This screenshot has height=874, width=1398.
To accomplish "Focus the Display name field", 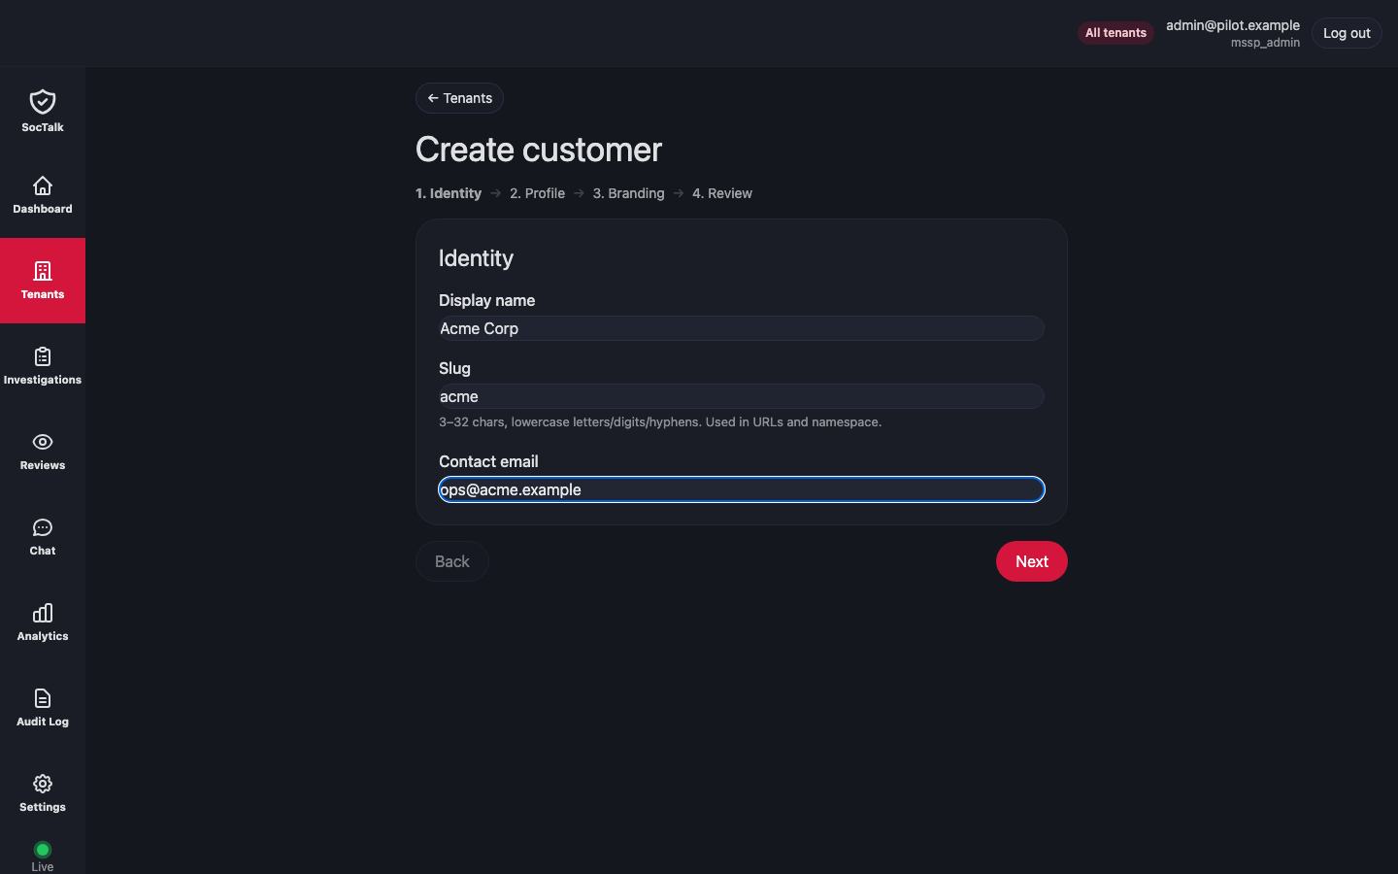I will pos(742,328).
